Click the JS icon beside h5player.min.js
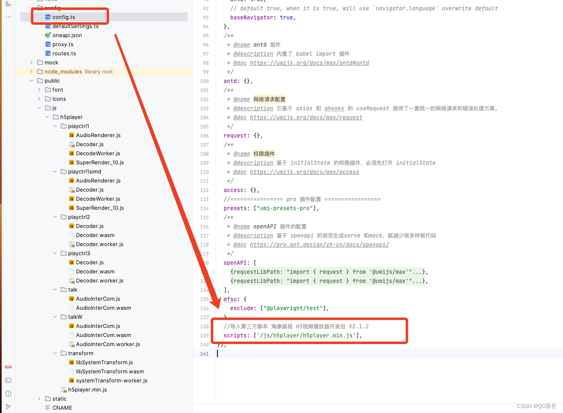The height and width of the screenshot is (413, 563). click(64, 389)
